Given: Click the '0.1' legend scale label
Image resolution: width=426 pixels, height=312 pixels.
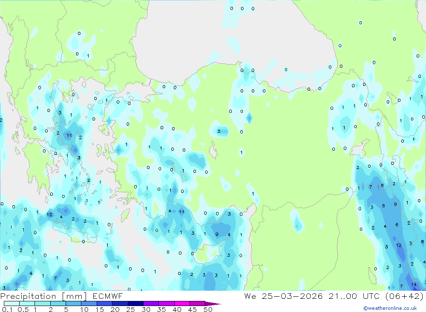Looking at the screenshot, I should pyautogui.click(x=7, y=309).
